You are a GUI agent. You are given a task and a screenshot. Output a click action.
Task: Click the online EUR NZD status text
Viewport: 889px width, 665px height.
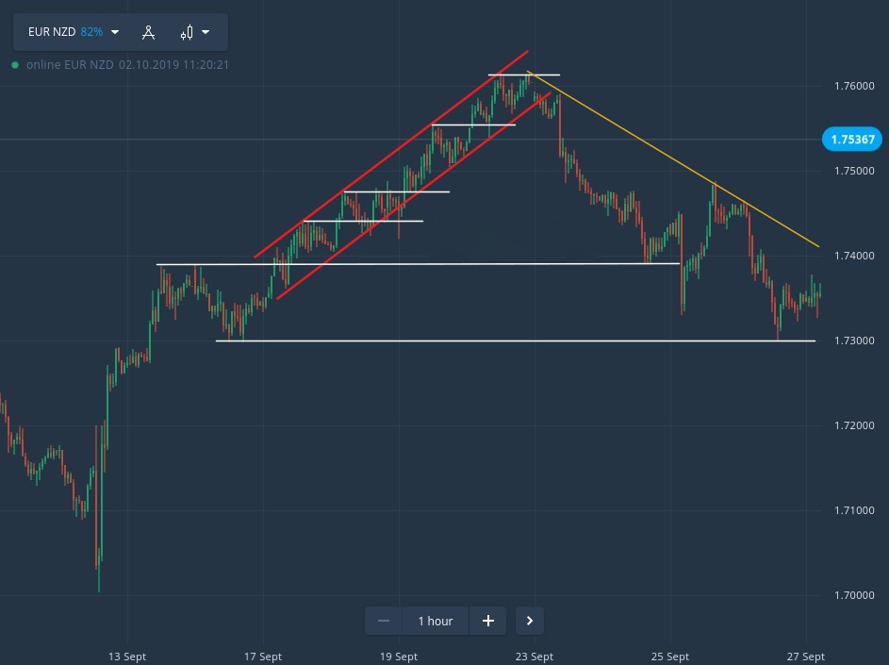point(127,65)
